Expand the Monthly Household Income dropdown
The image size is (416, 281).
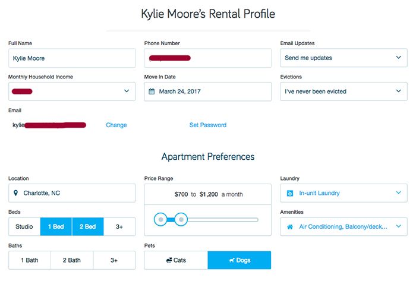click(x=72, y=91)
